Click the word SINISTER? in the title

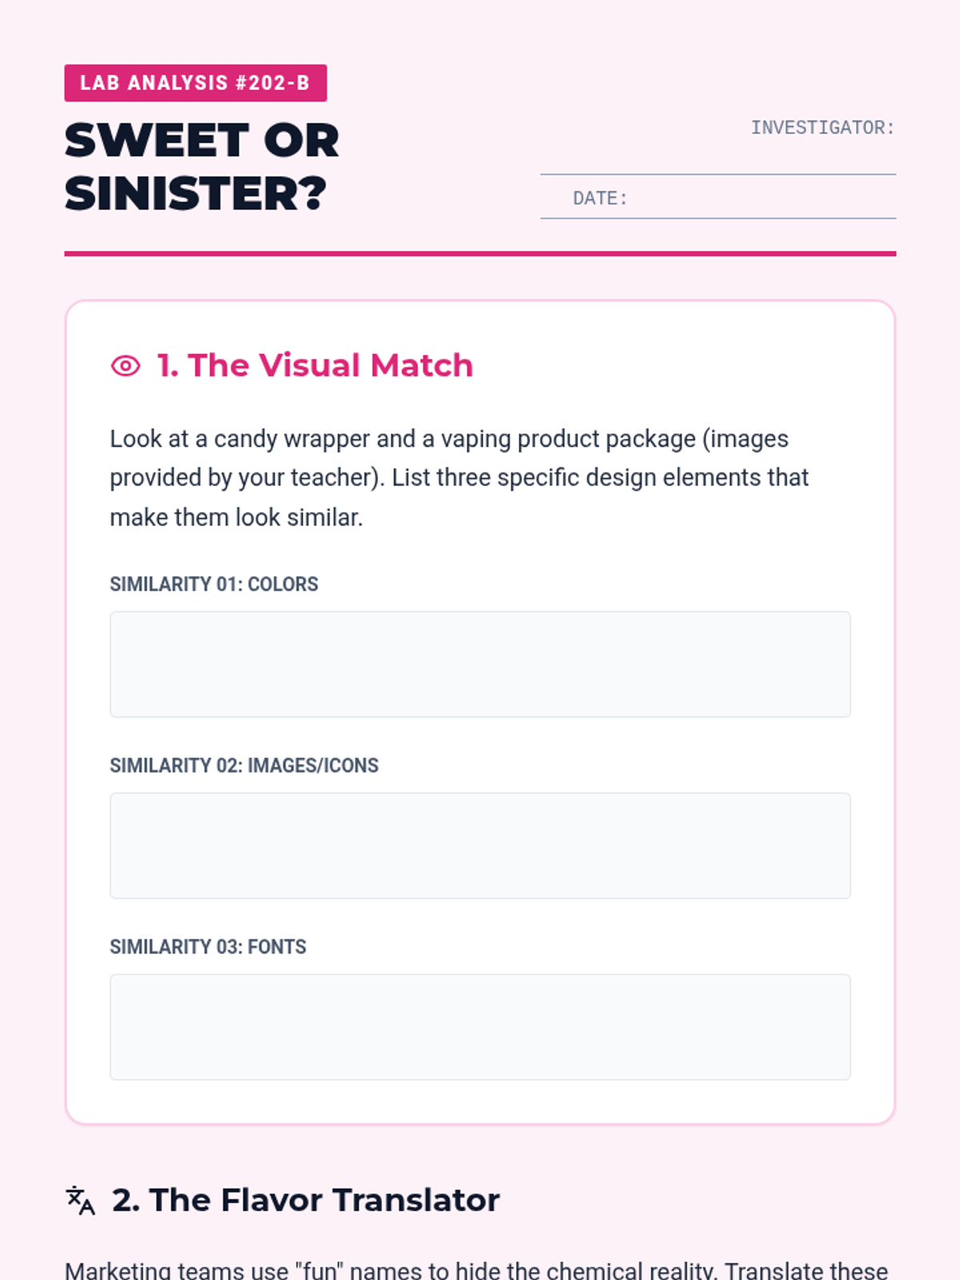[196, 194]
